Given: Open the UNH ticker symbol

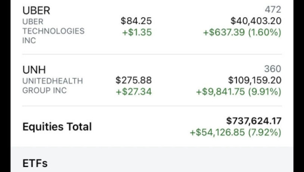Looking at the screenshot, I should tap(34, 70).
